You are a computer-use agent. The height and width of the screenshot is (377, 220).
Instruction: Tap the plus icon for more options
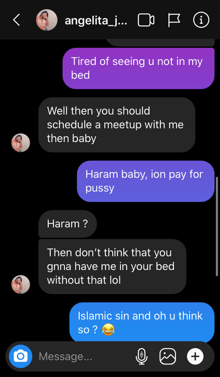pyautogui.click(x=195, y=356)
